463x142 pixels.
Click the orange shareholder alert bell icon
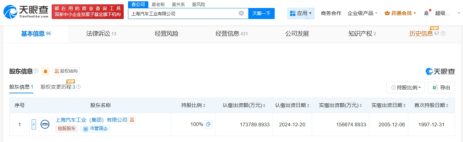pyautogui.click(x=45, y=71)
